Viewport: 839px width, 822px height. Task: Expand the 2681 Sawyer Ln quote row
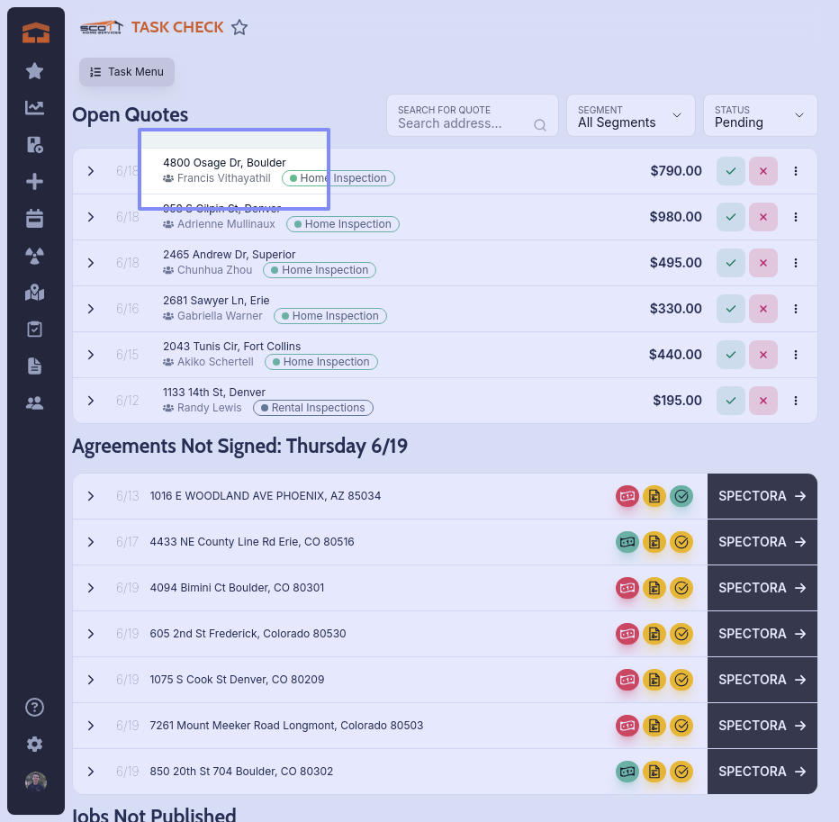click(x=91, y=309)
